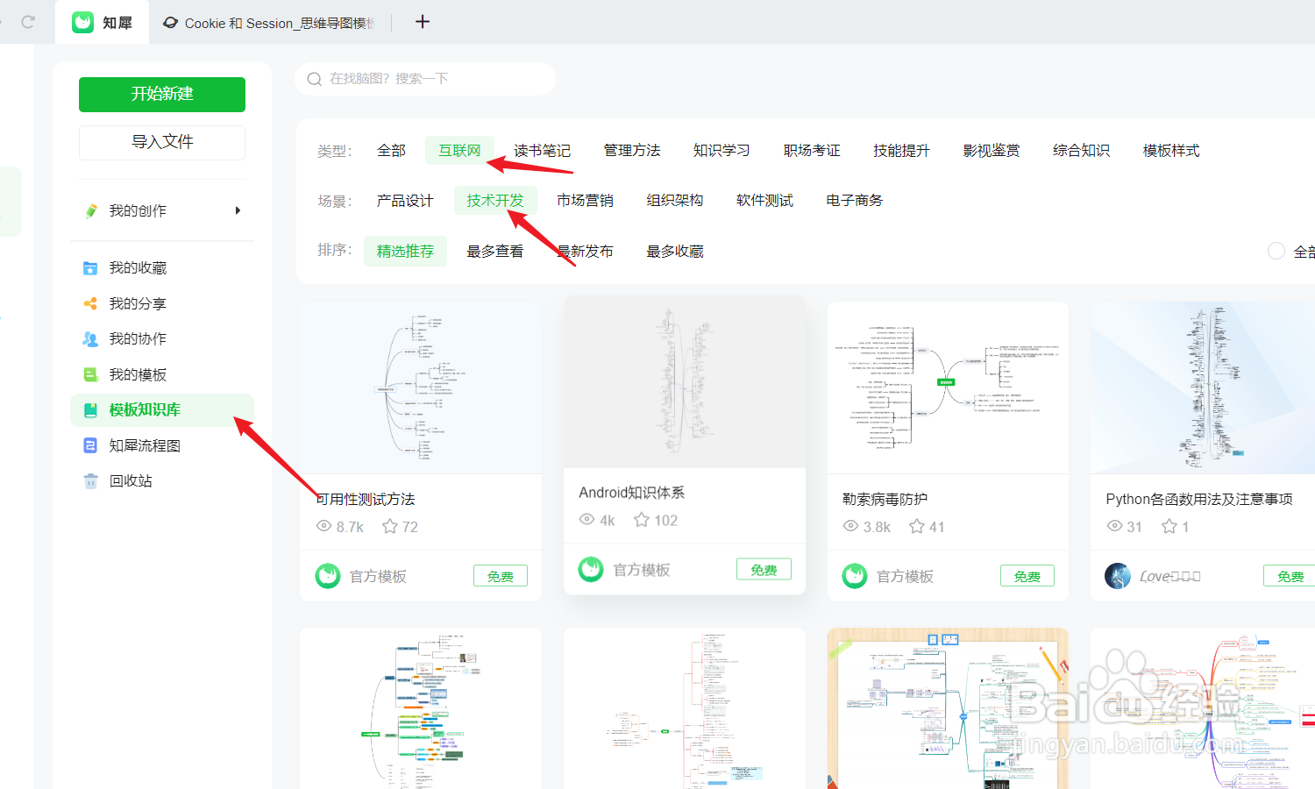Screen dimensions: 1315x789
Task: Click the 我的创作 pencil icon
Action: tap(91, 210)
